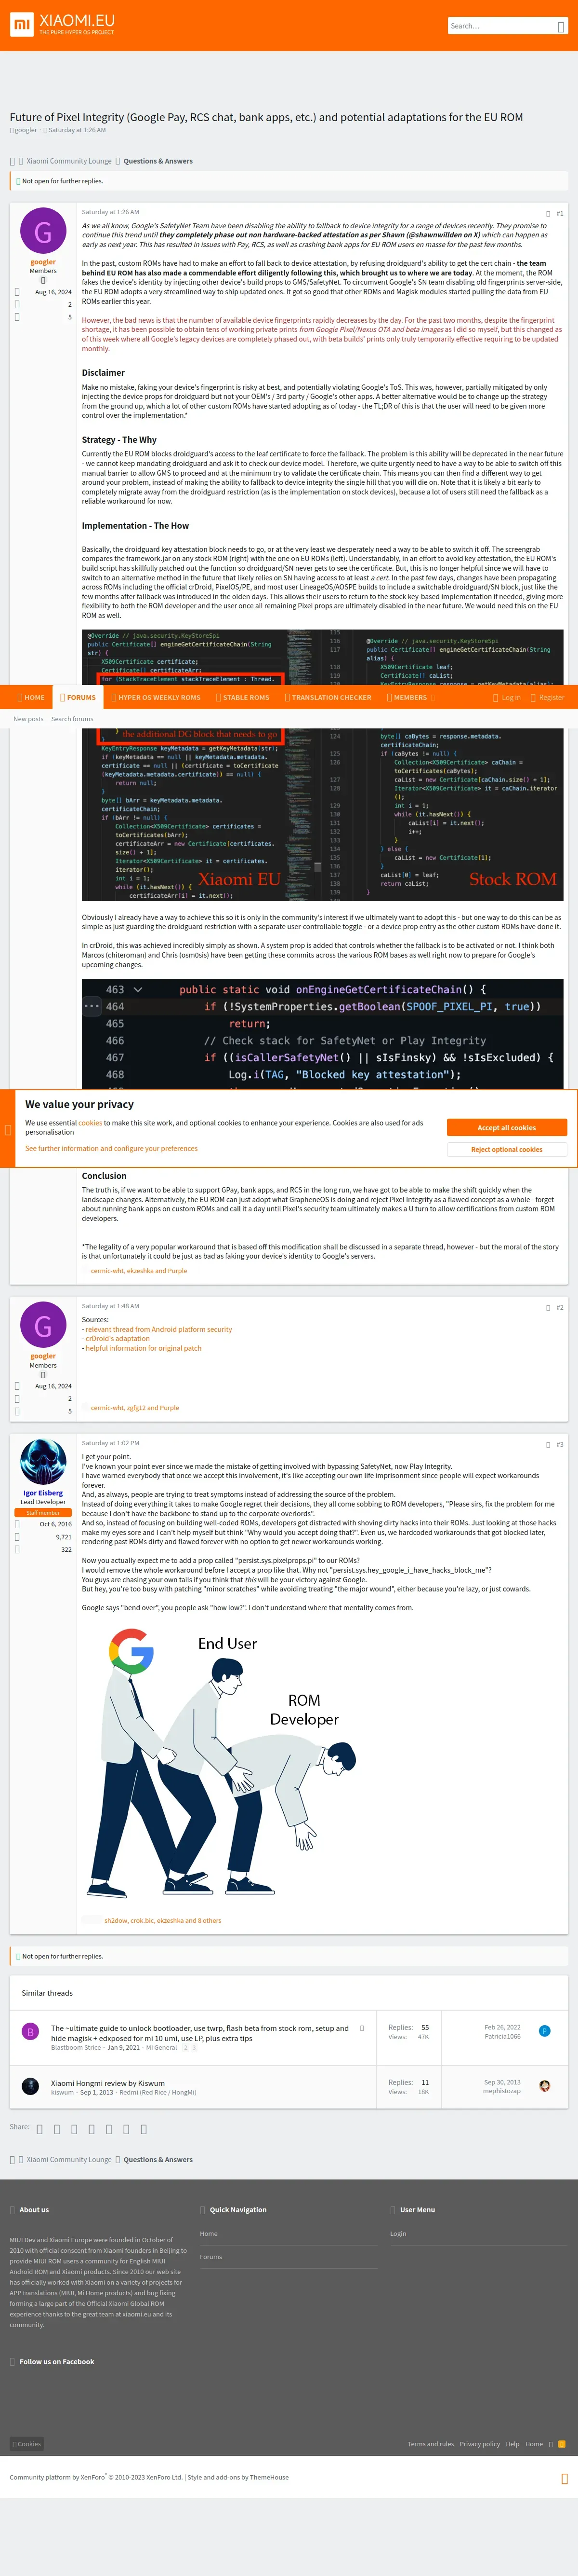Open ultimate guide to unlock bootloader thread
Screen dimensions: 578x2576
(x=200, y=2033)
